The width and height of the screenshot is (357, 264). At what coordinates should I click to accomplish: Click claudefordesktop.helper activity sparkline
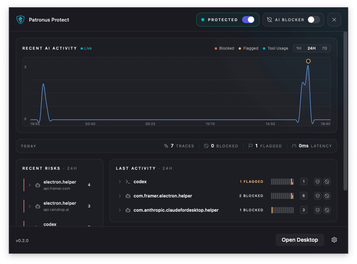(282, 210)
